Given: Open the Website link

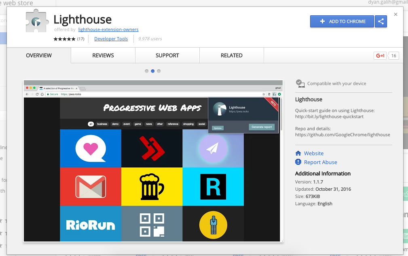Looking at the screenshot, I should (x=314, y=153).
